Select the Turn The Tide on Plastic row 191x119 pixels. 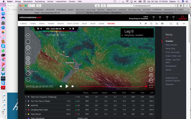pos(90,101)
